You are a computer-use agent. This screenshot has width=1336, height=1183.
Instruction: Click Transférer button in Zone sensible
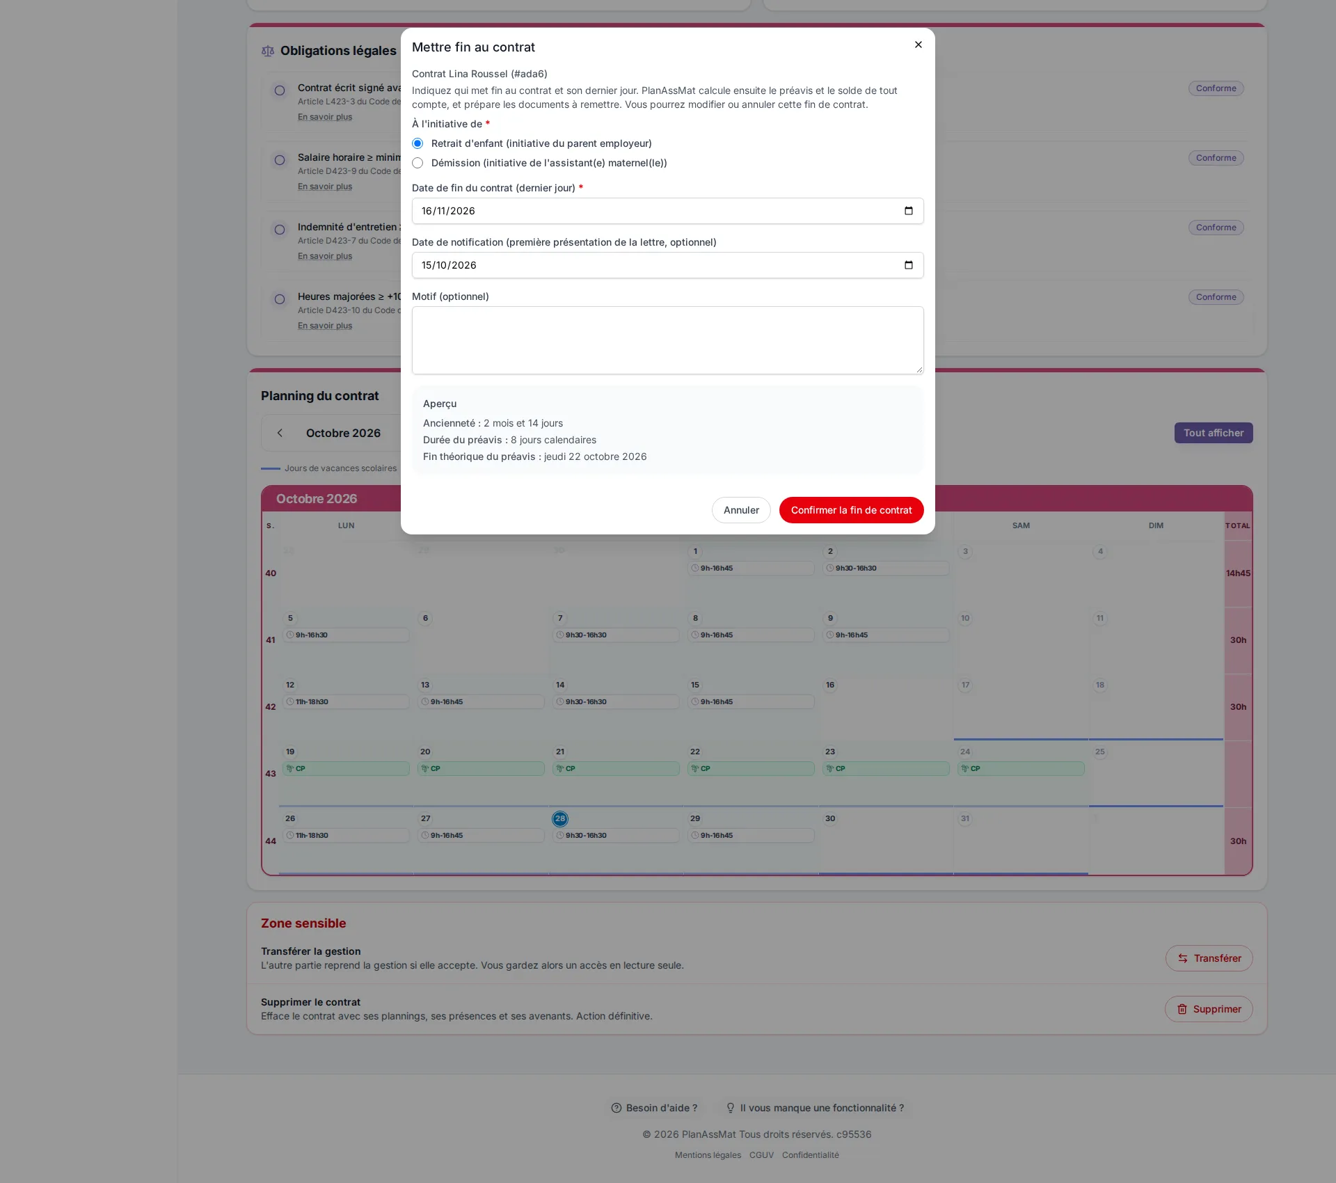click(x=1209, y=958)
